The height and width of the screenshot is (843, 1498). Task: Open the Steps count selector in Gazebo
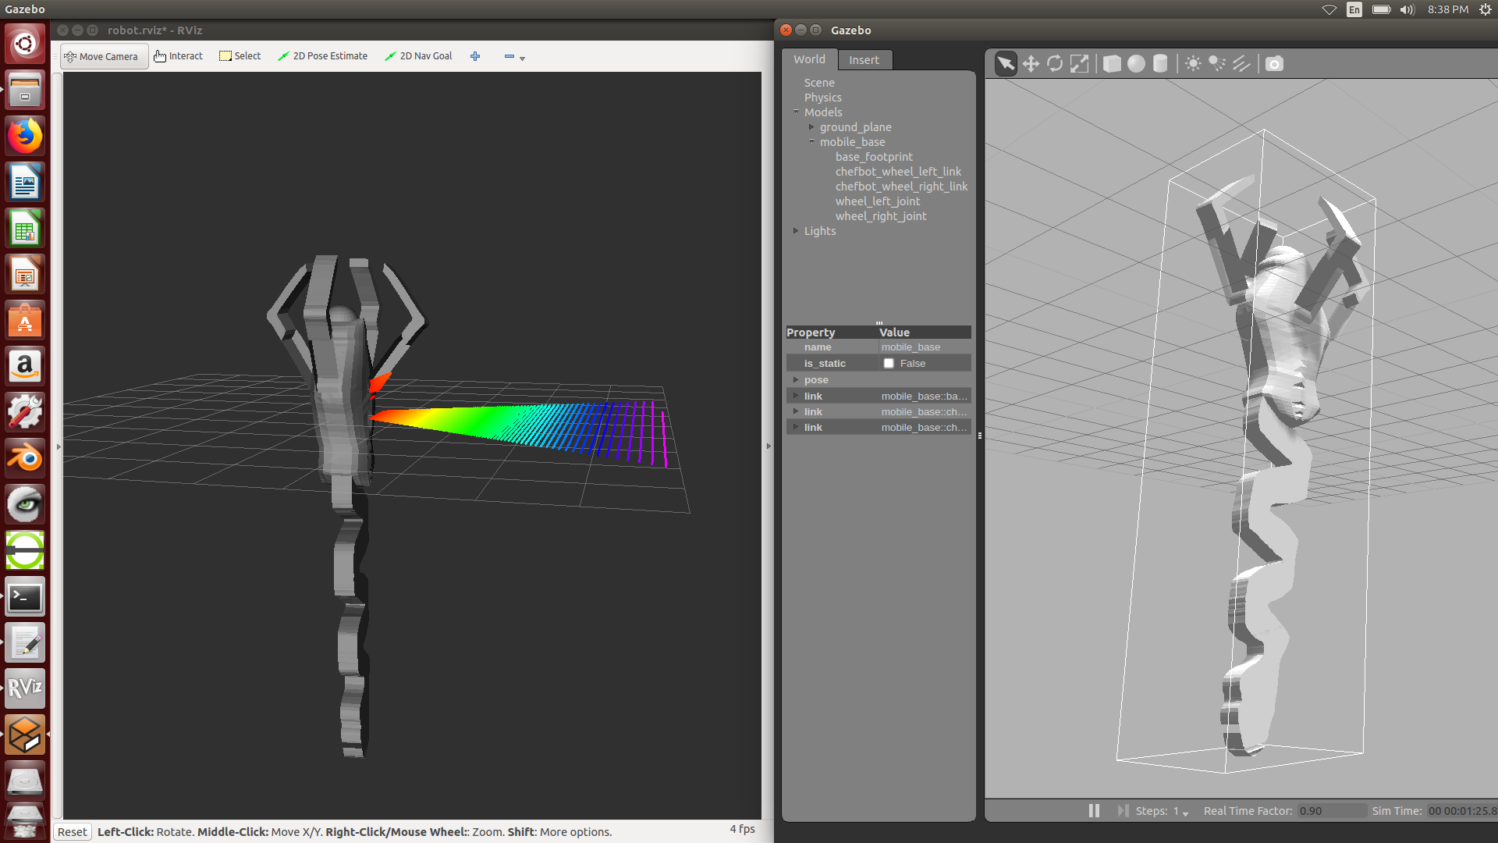(x=1184, y=813)
